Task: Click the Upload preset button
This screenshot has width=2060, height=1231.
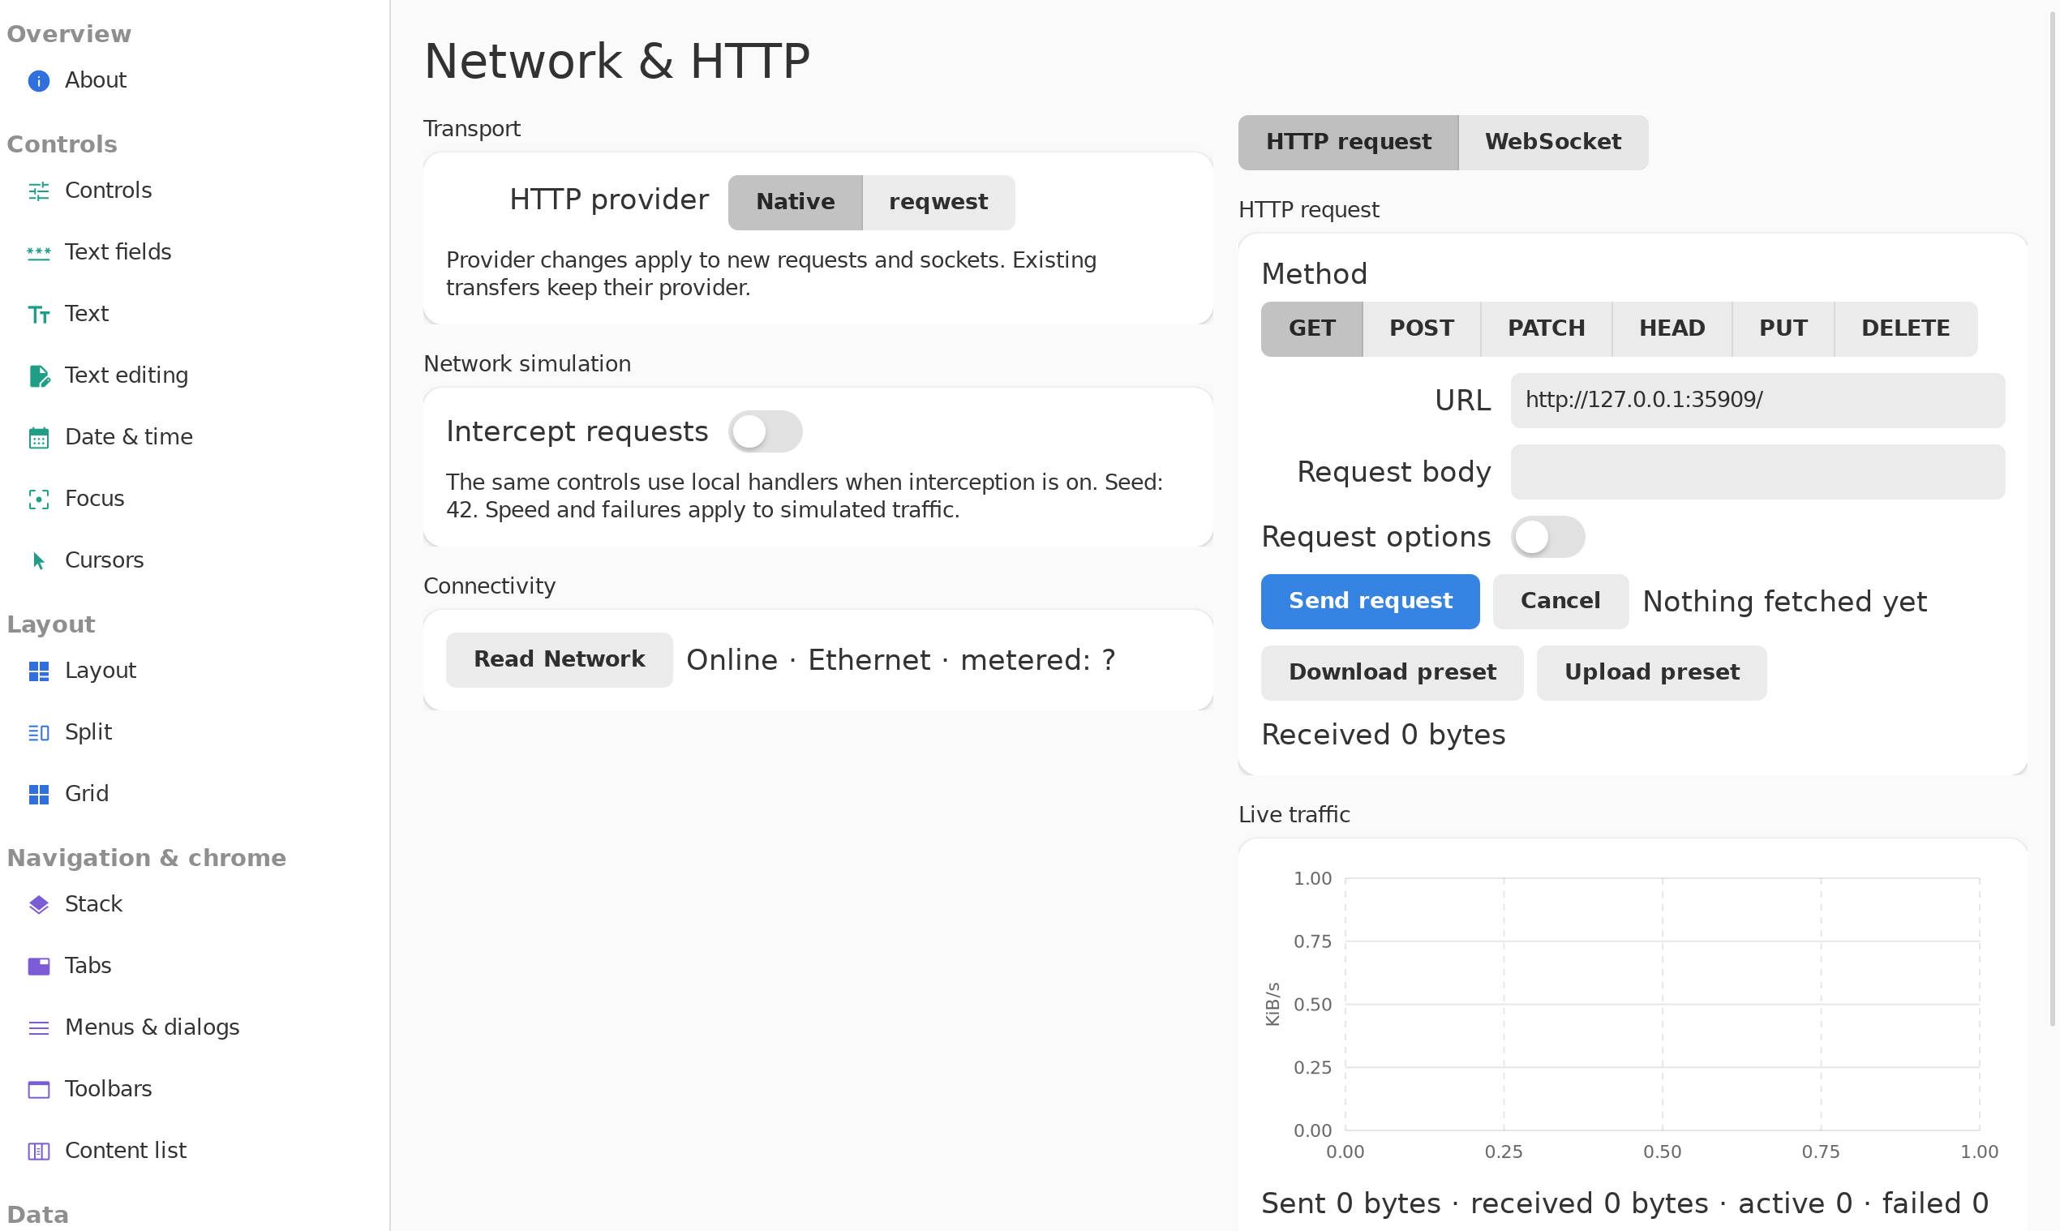Action: coord(1651,673)
